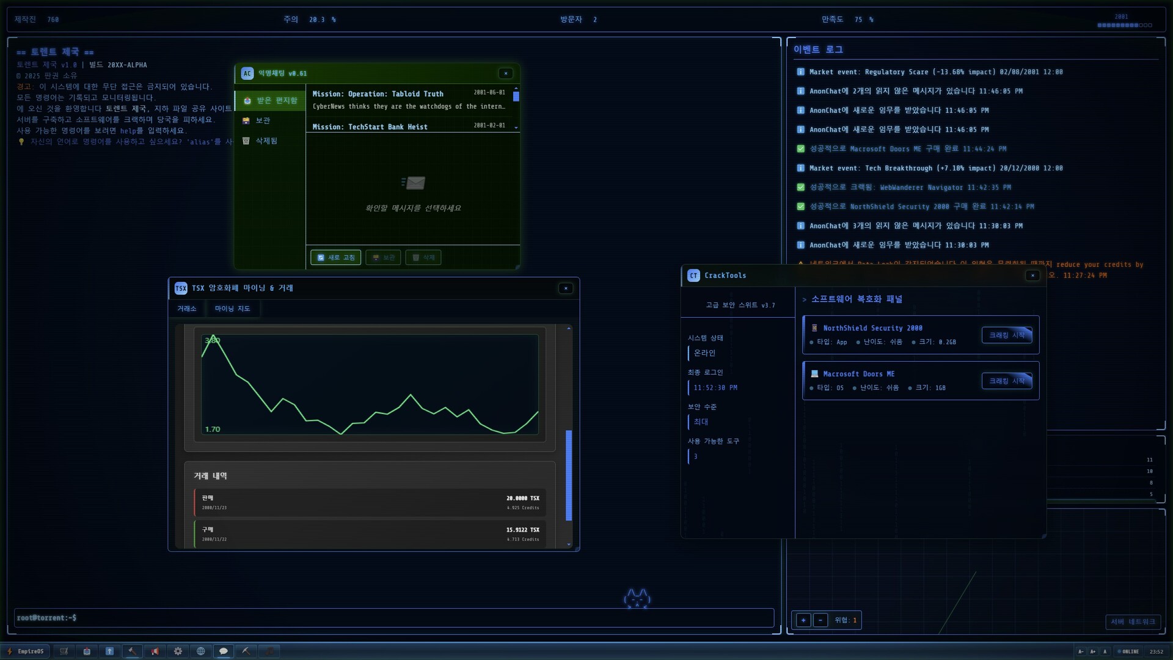The image size is (1173, 660).
Task: Click the A- decrease font size button
Action: click(1081, 651)
